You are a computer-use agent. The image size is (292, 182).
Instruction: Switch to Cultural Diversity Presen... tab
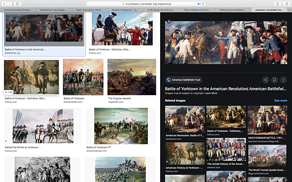(x=18, y=10)
